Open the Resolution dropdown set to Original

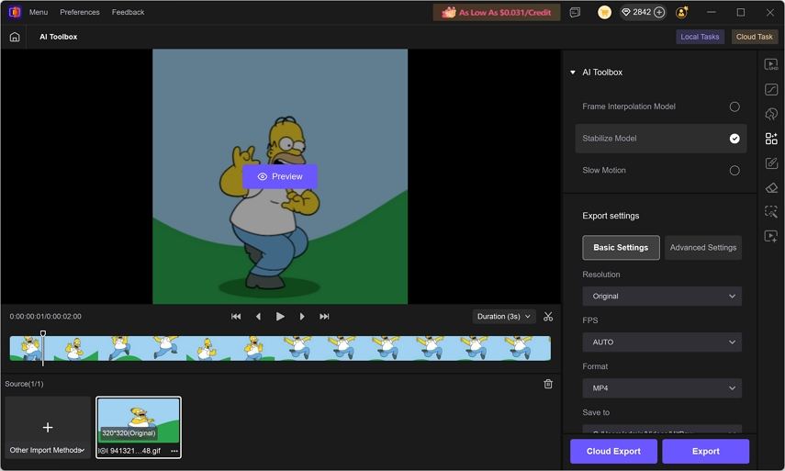click(662, 297)
